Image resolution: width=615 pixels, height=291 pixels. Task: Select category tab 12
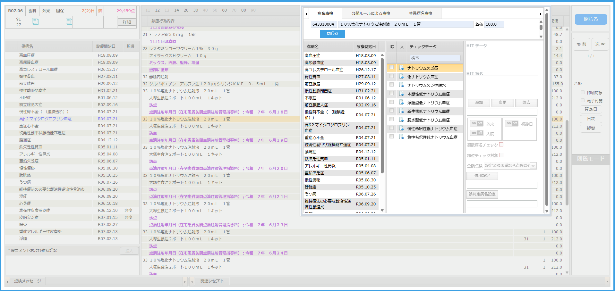[157, 10]
